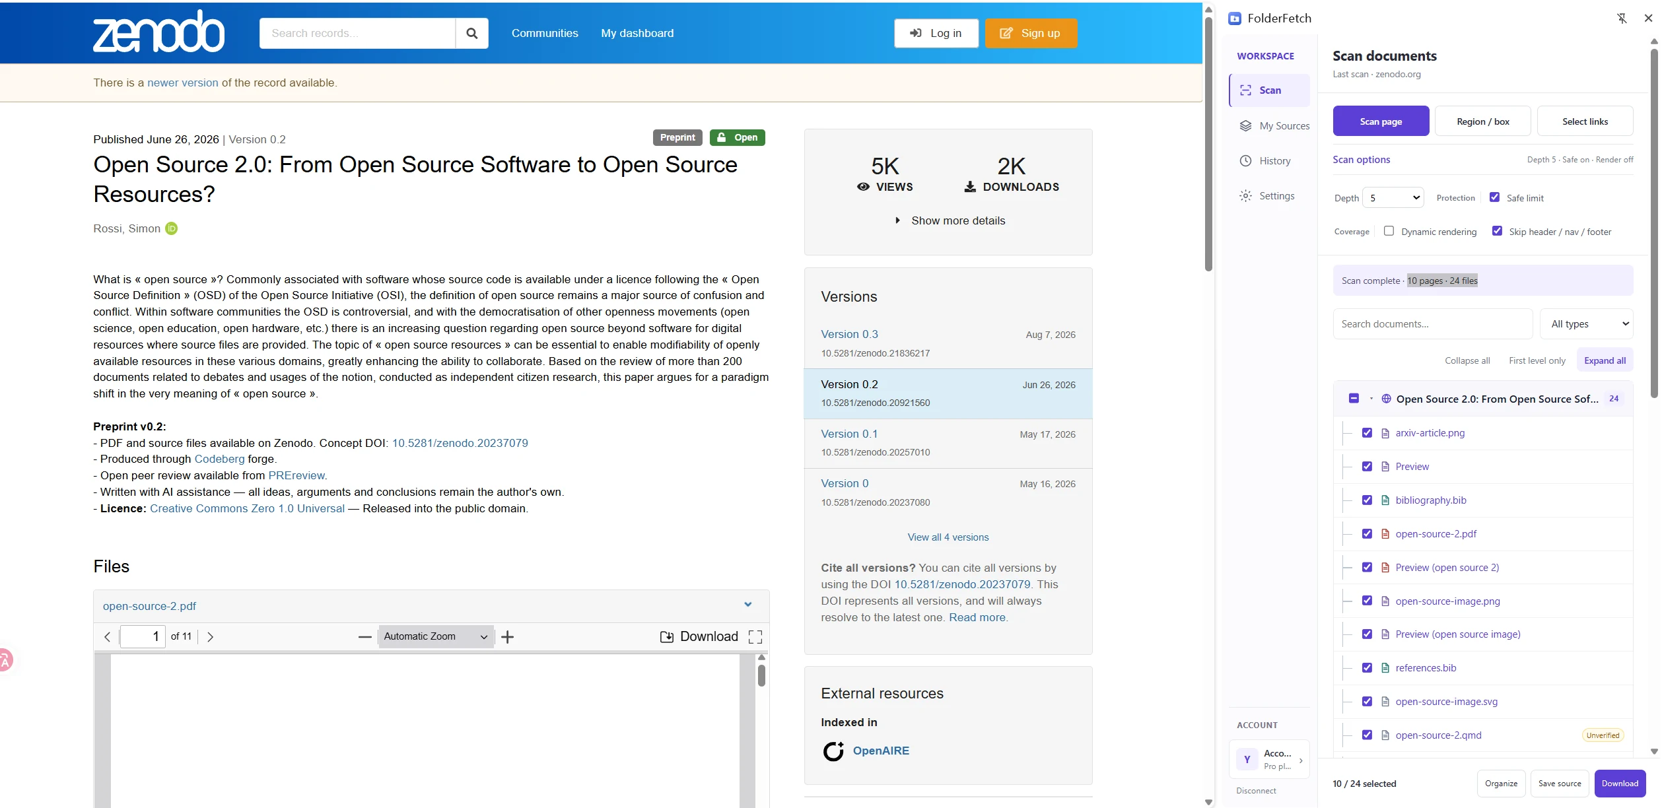Viewport: 1662px width, 808px height.
Task: Go to next PDF page arrow
Action: pos(210,637)
